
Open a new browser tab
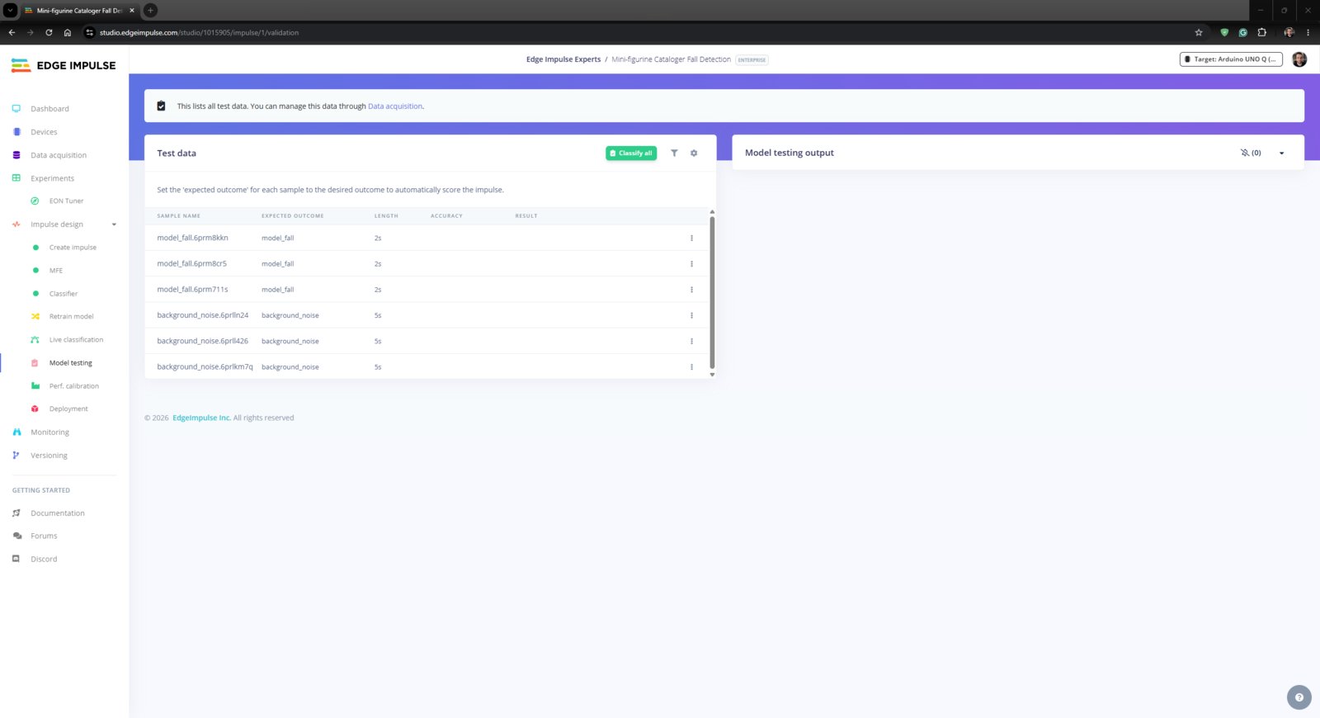coord(150,11)
